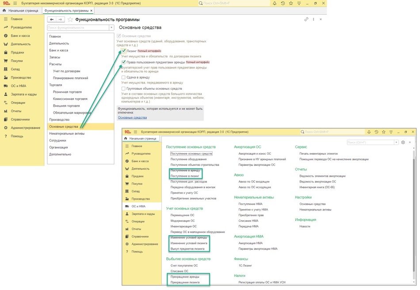The image size is (420, 290).
Task: Click the home icon on Начальная страница tab
Action: 4,11
